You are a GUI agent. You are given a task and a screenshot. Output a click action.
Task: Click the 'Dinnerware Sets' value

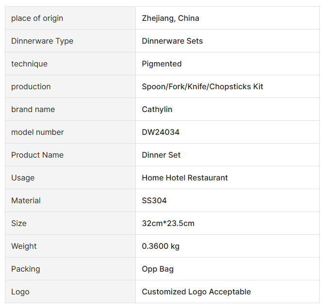point(172,41)
